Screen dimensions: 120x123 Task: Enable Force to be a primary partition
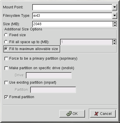click(x=6, y=58)
